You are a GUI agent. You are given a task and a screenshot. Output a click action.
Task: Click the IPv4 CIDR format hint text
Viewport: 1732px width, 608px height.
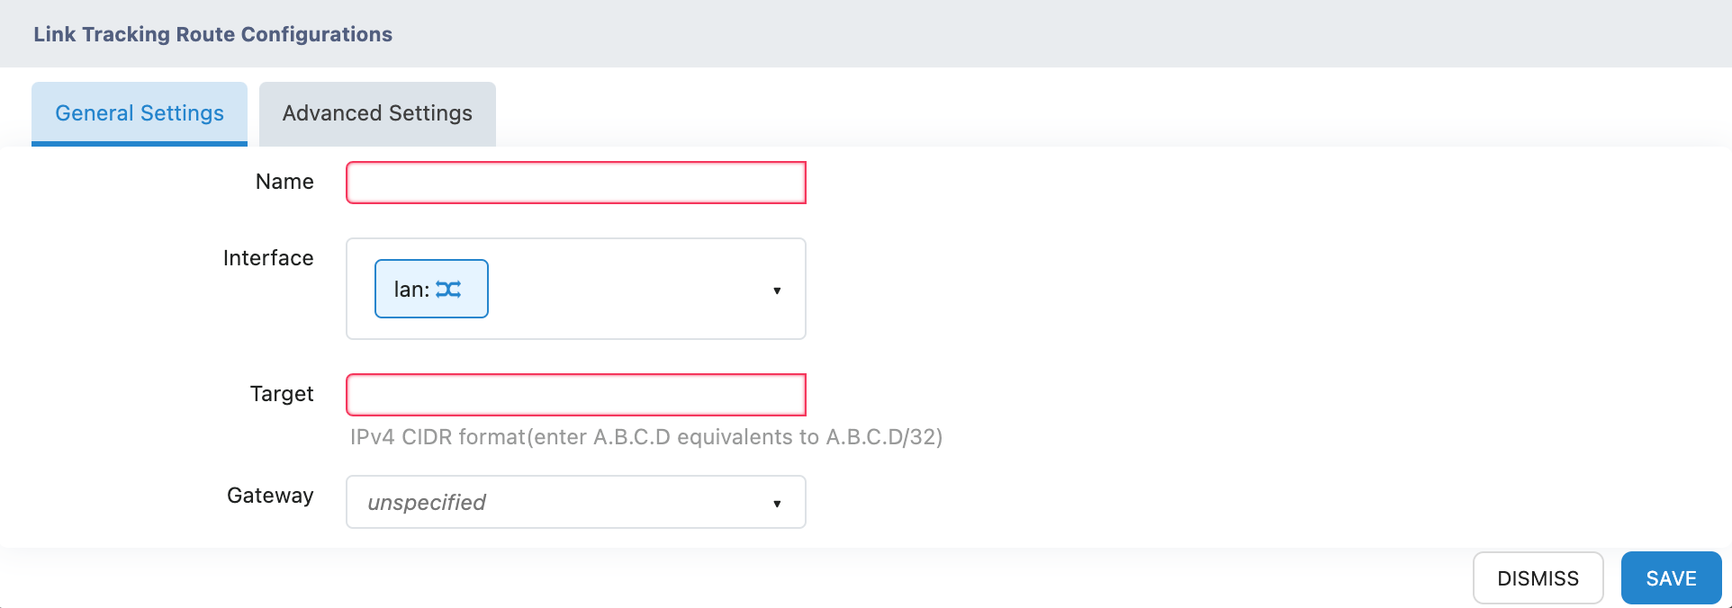pyautogui.click(x=645, y=437)
